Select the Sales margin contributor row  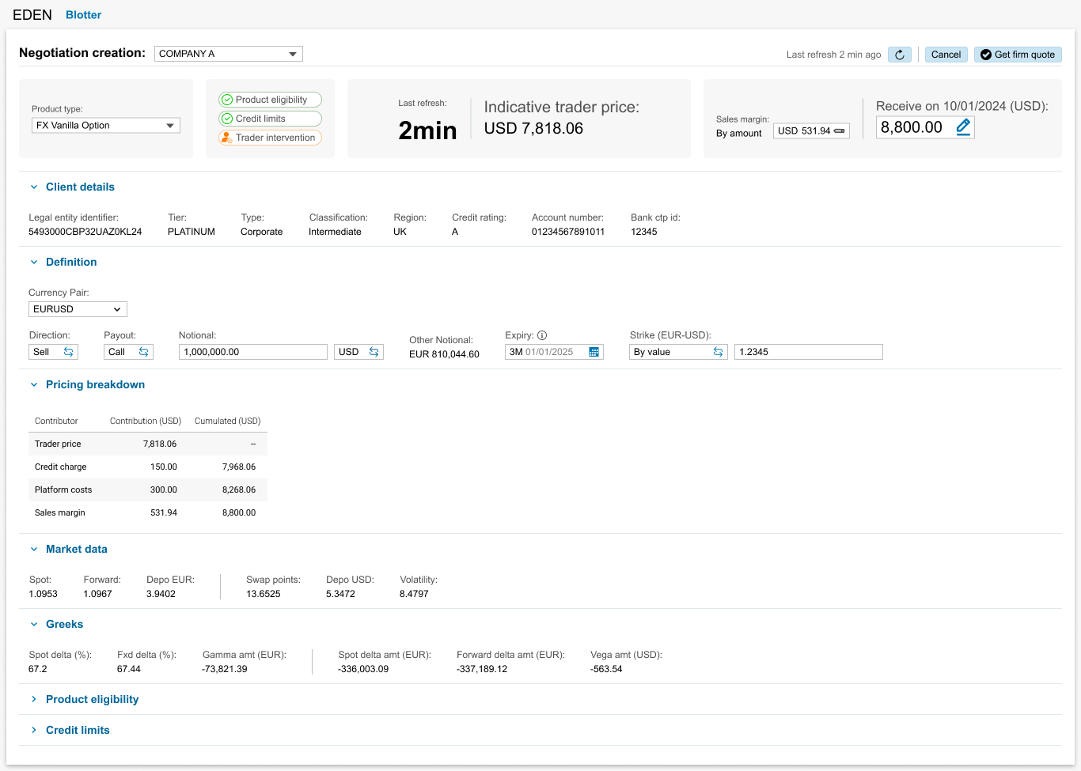(x=148, y=512)
